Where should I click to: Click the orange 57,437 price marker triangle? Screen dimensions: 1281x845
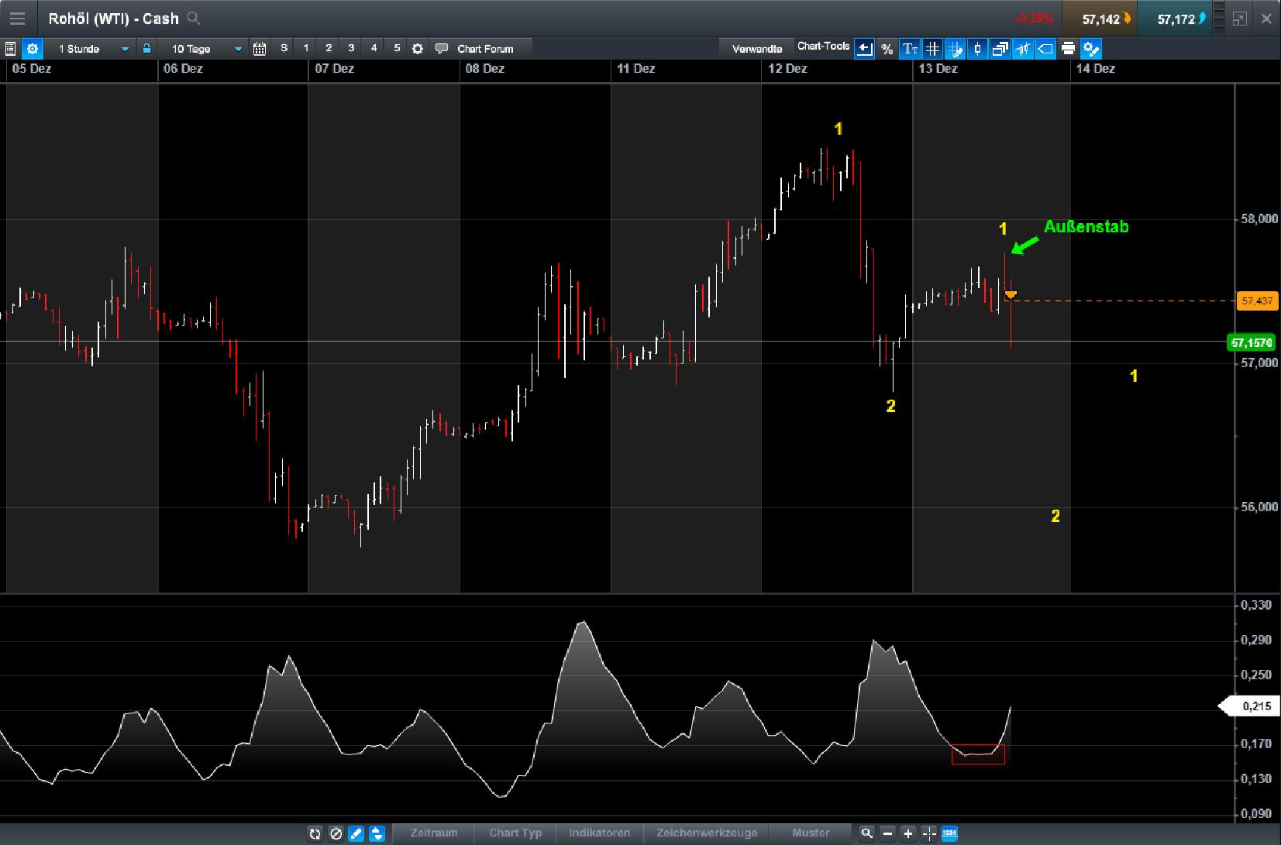click(1012, 295)
